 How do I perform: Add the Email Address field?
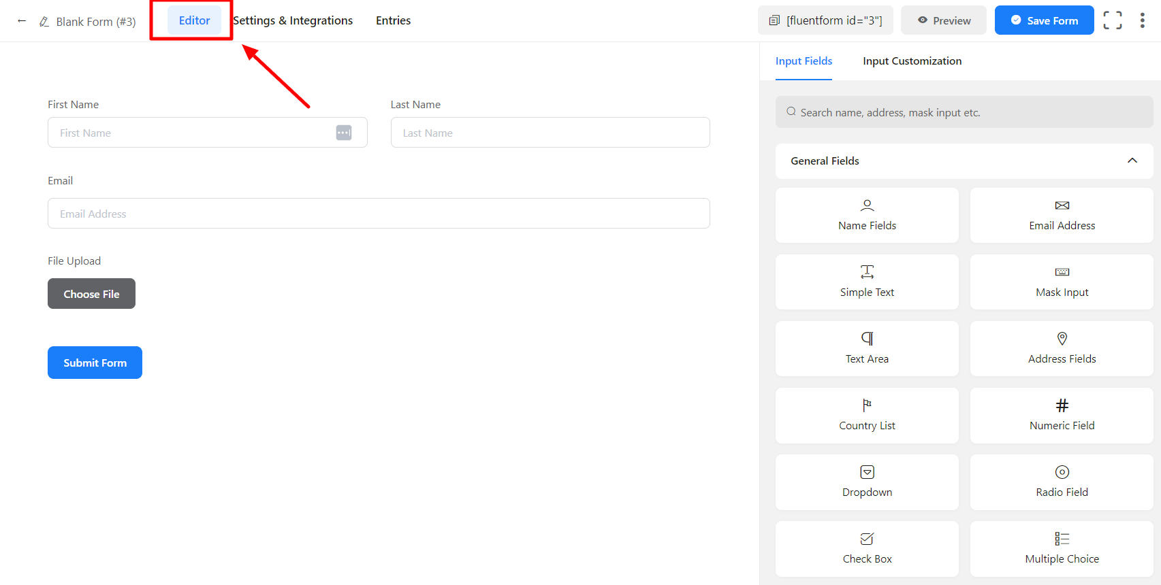click(1061, 215)
